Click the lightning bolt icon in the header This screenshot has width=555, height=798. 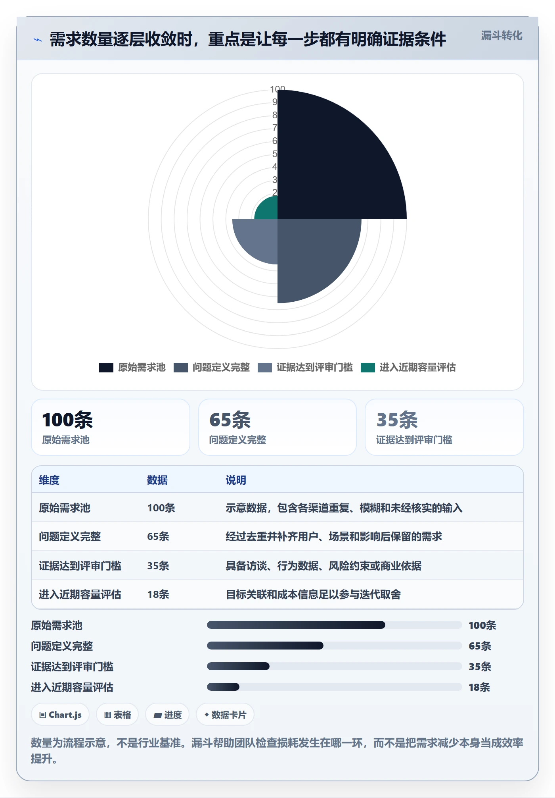click(x=37, y=40)
